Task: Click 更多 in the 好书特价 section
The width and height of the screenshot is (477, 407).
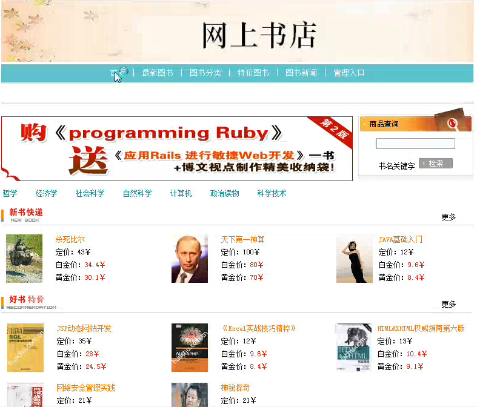Action: point(449,304)
